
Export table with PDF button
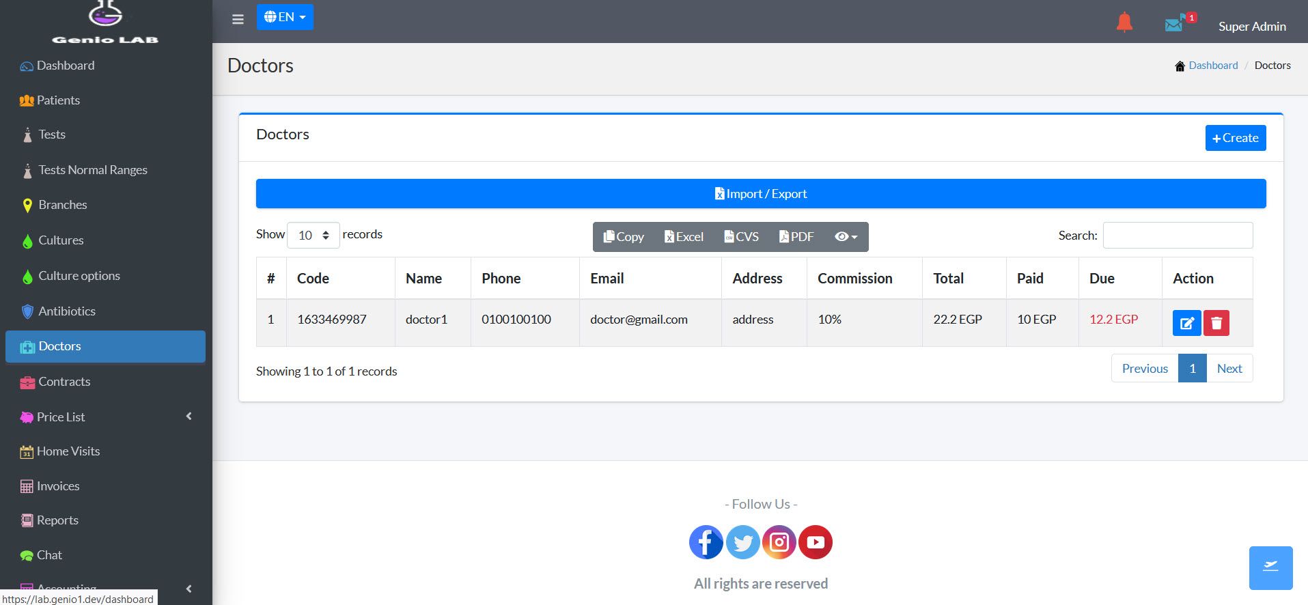(796, 237)
